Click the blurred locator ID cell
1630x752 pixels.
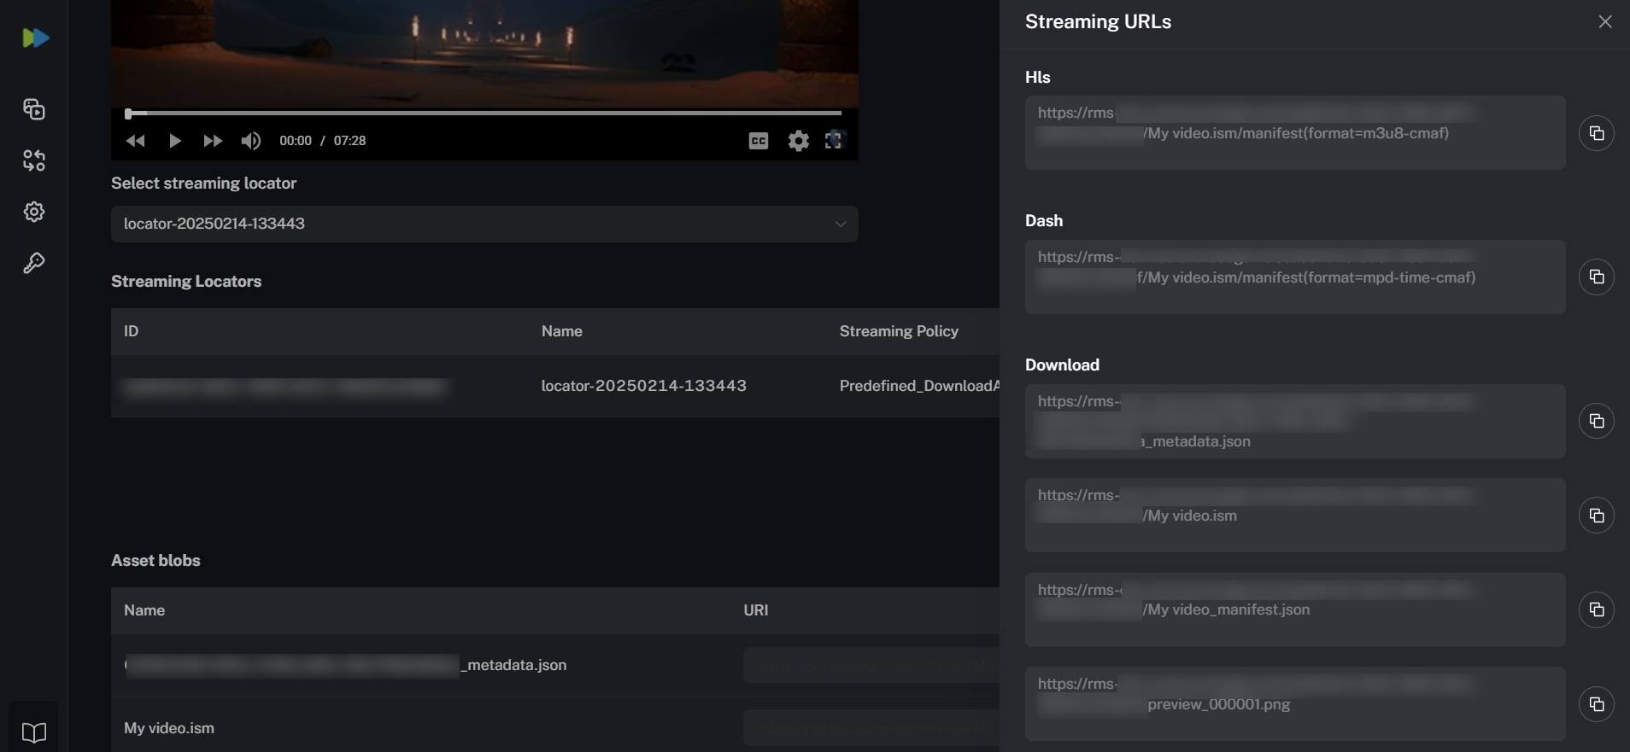pos(284,387)
